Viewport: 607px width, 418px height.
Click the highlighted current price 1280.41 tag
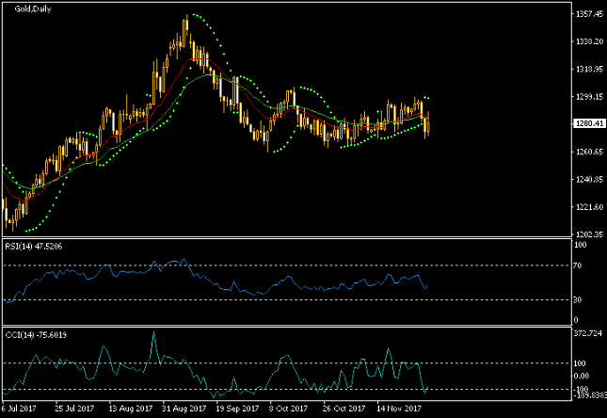[x=589, y=123]
